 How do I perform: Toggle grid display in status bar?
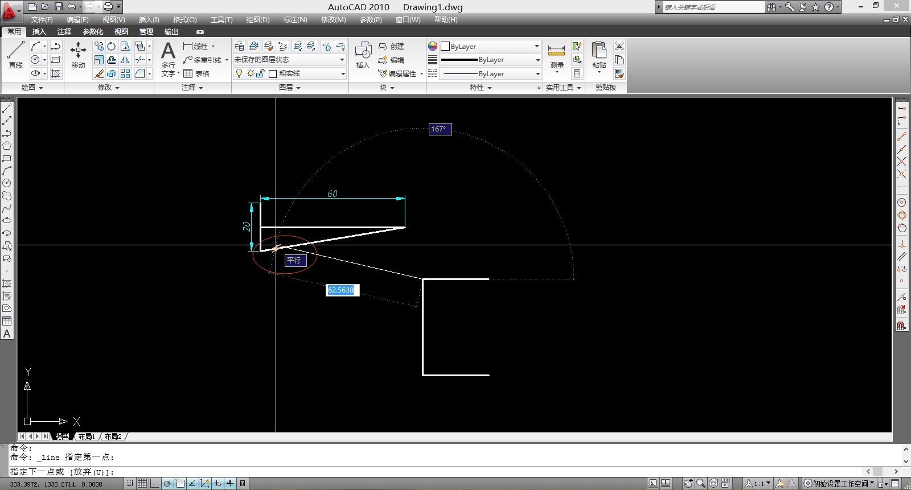[142, 484]
